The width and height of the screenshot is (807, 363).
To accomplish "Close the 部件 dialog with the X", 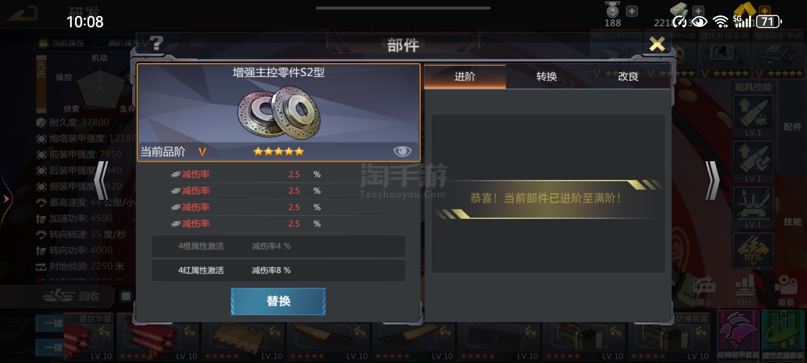I will click(x=657, y=44).
